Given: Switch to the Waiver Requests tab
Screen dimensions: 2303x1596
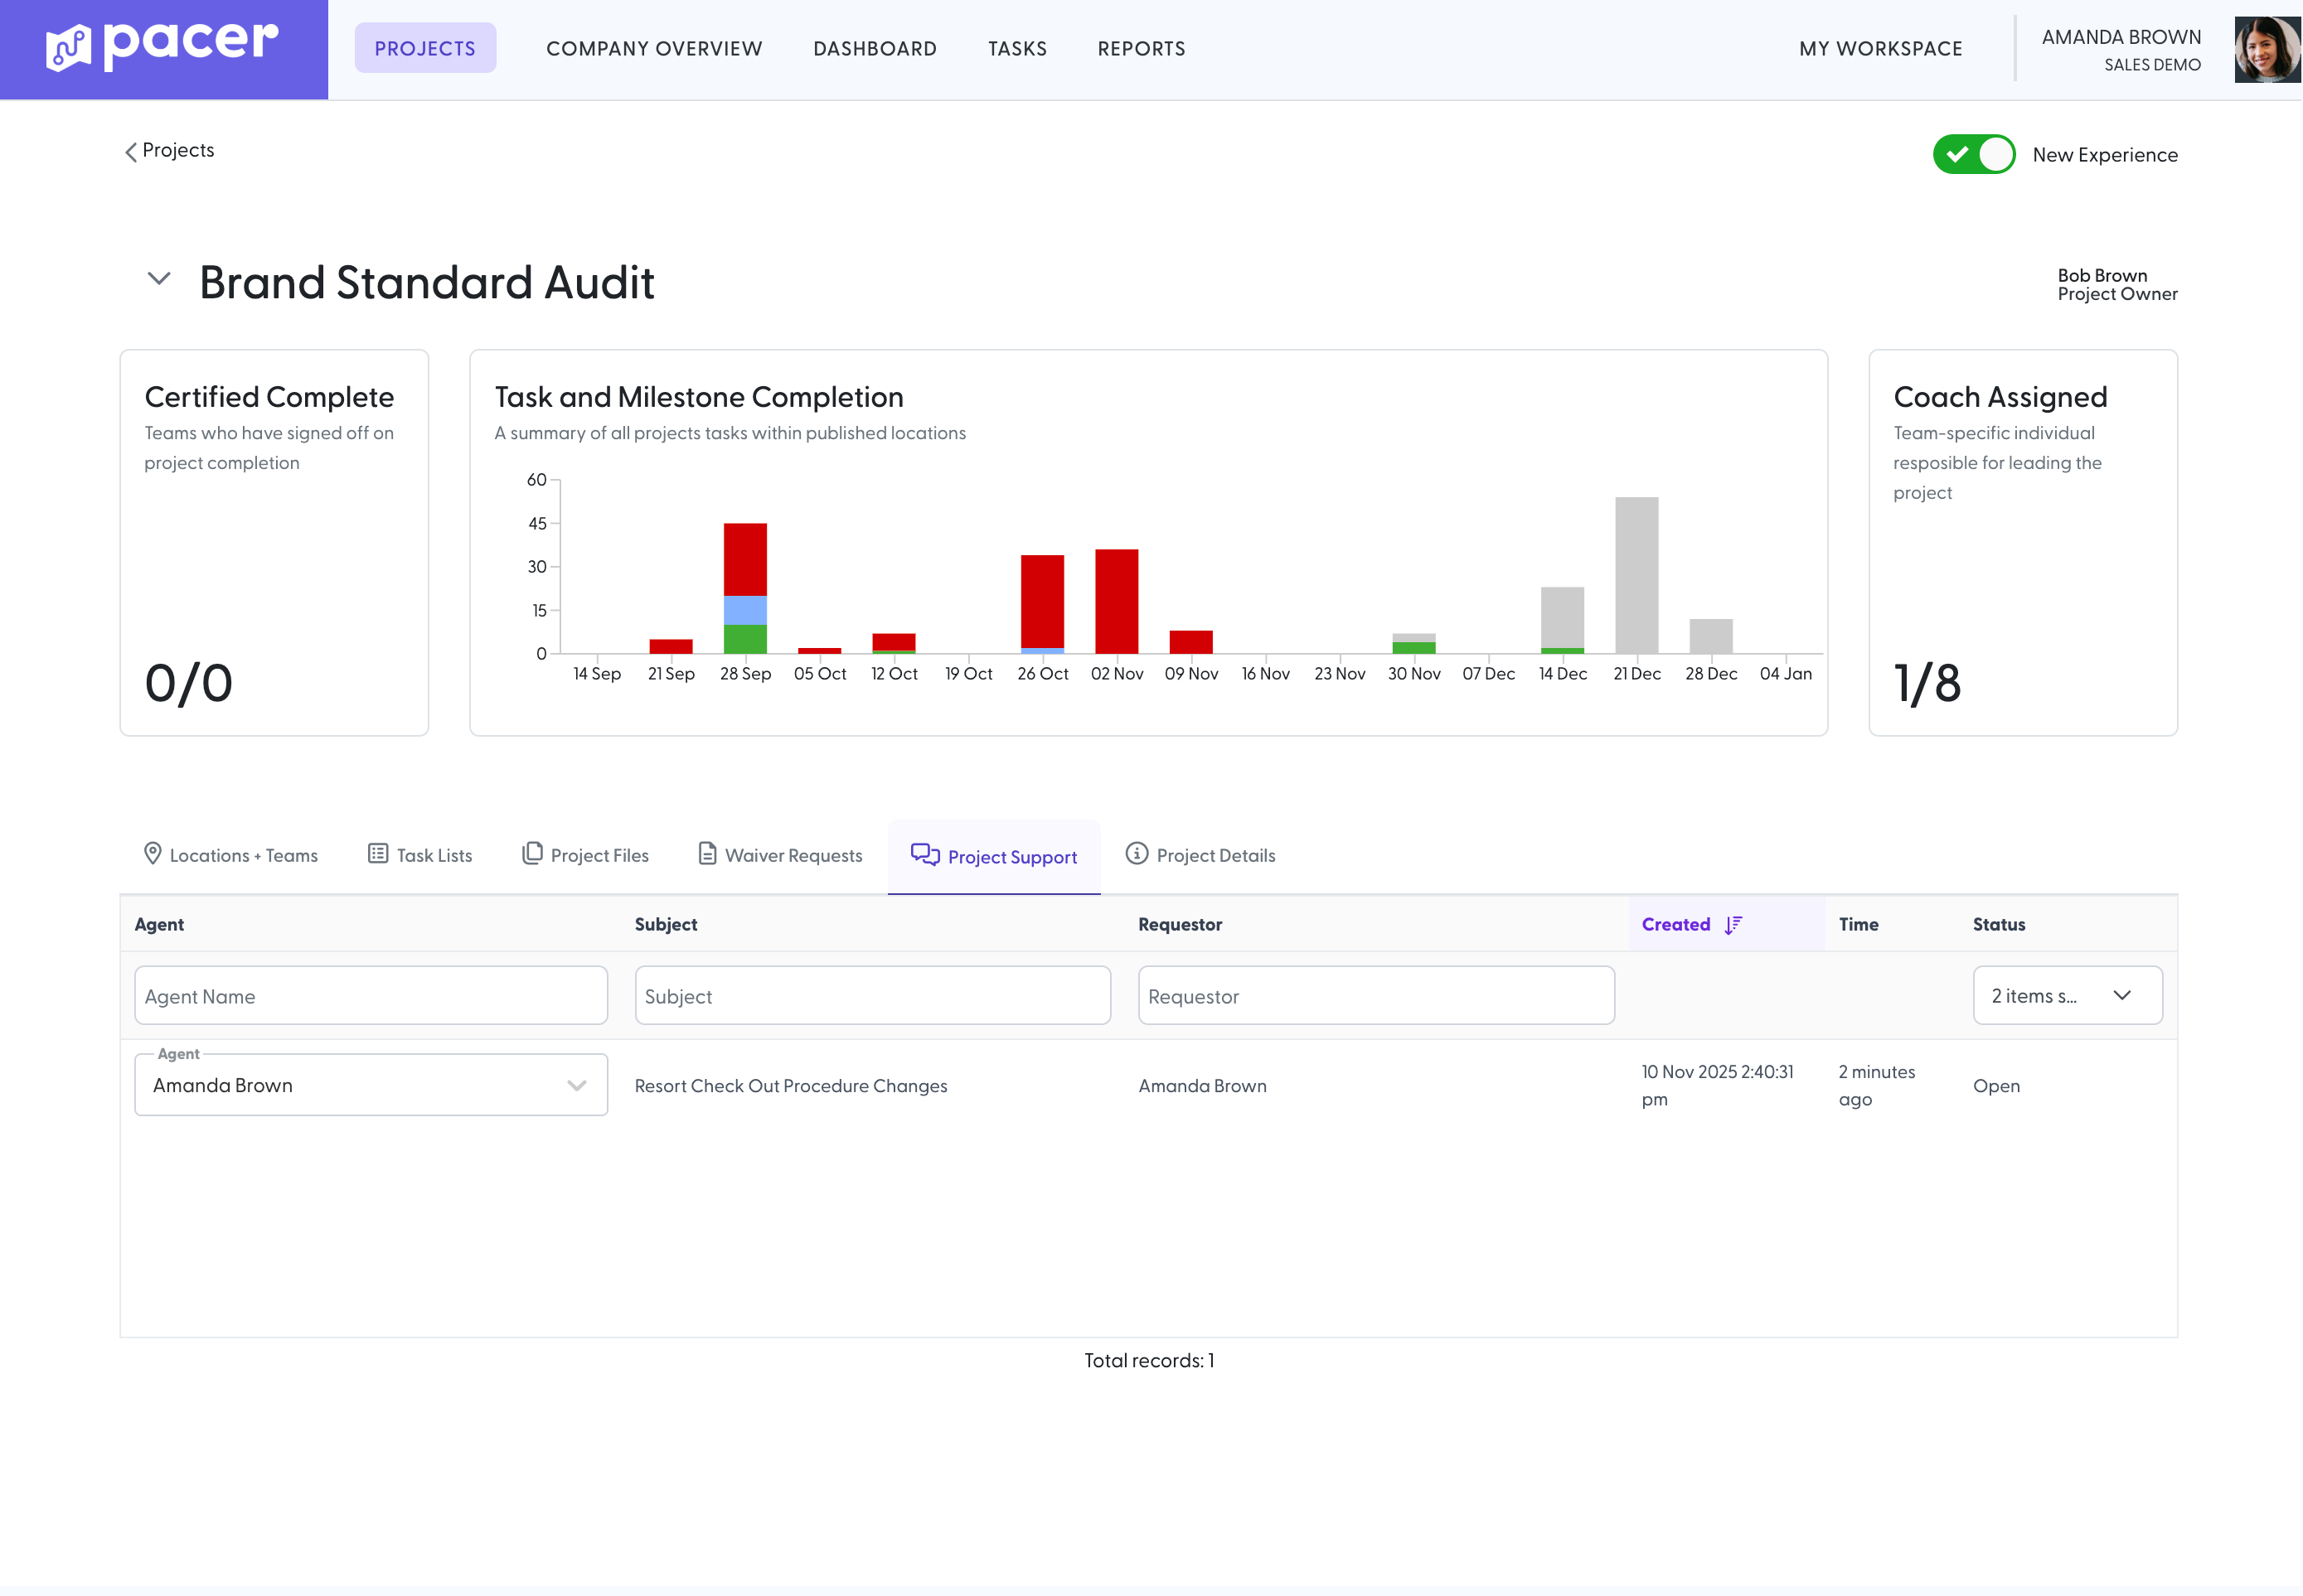Looking at the screenshot, I should pos(780,855).
